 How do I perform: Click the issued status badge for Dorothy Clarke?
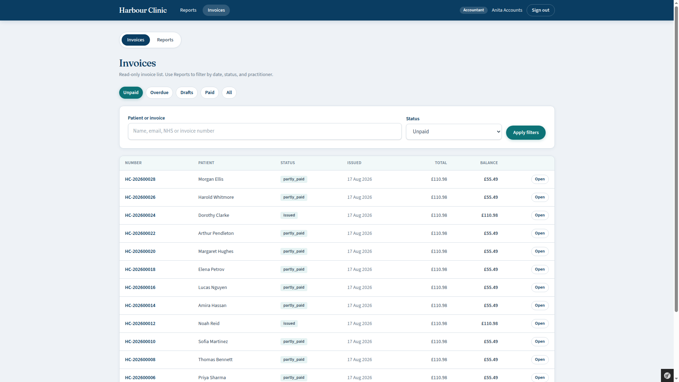[x=289, y=215]
